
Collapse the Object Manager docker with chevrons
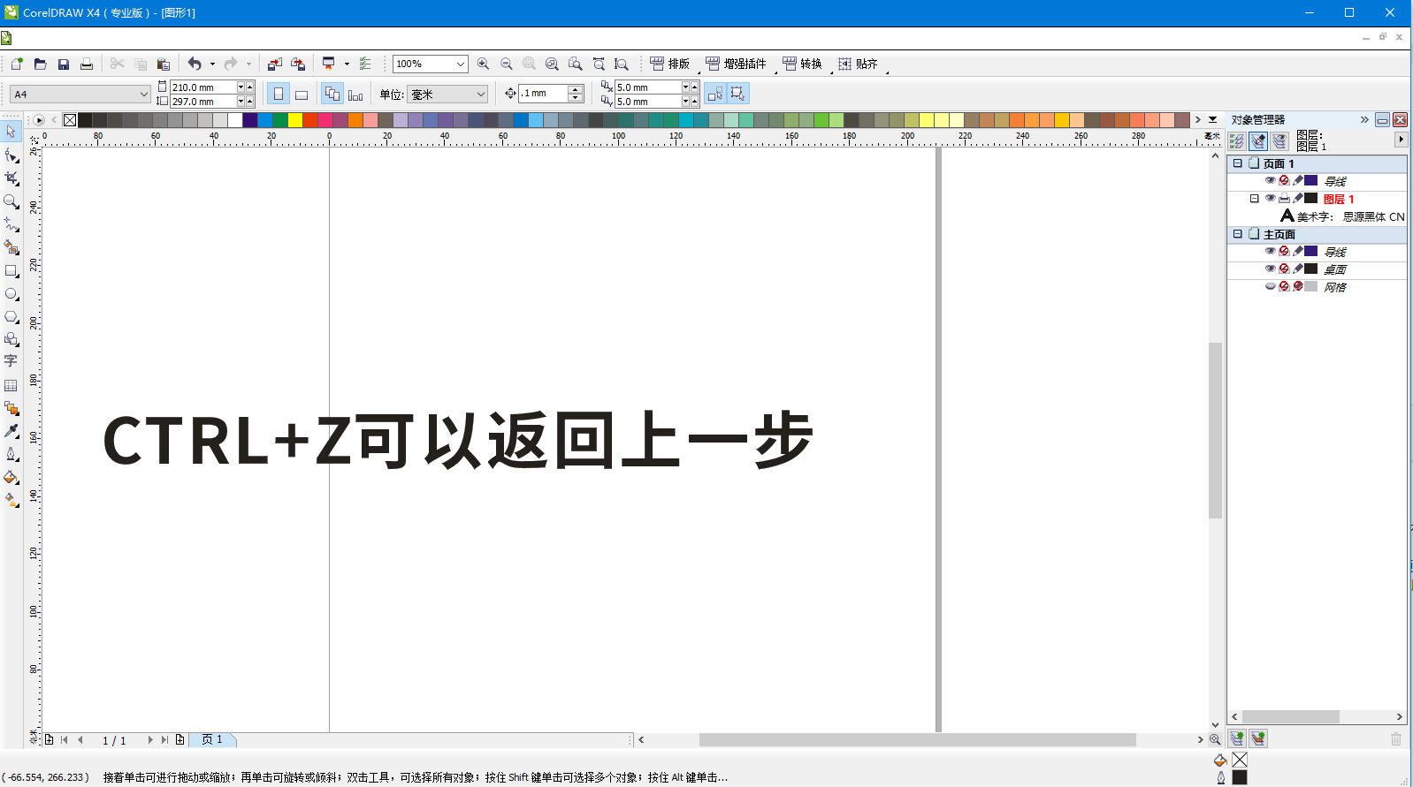[1364, 119]
